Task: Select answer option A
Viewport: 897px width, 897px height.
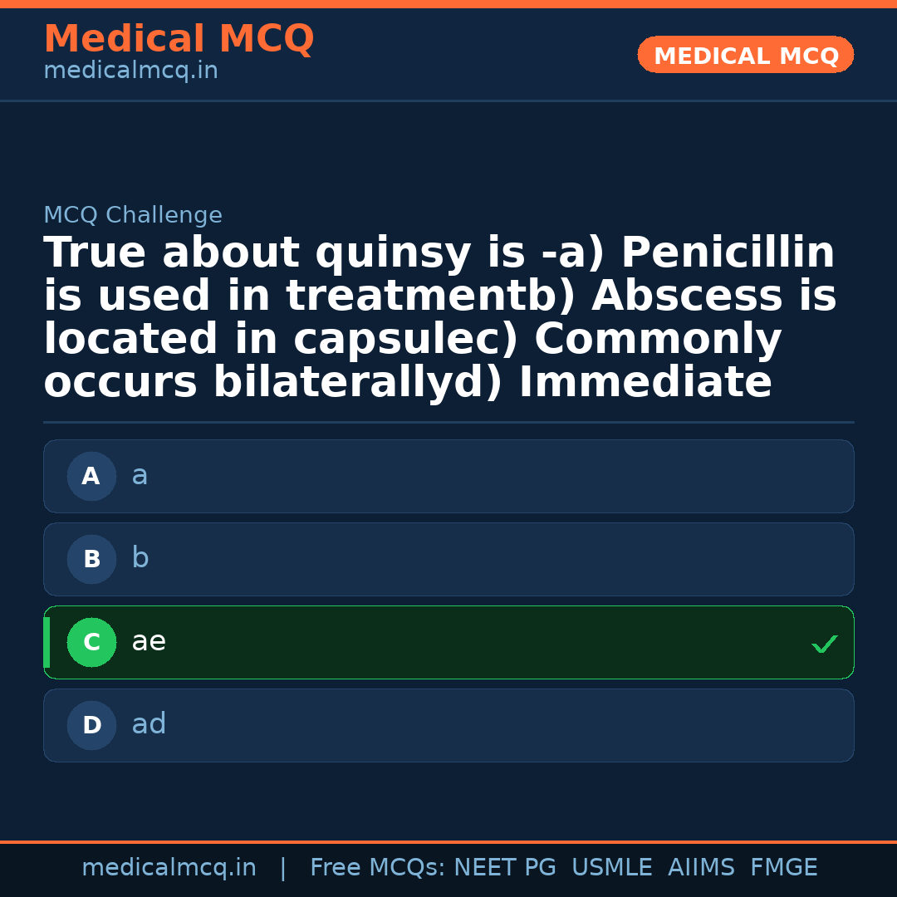Action: tap(448, 476)
